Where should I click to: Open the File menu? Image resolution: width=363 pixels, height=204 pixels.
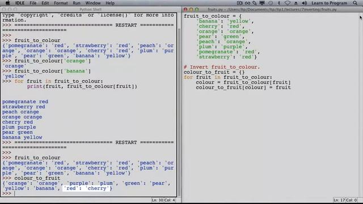(x=33, y=3)
